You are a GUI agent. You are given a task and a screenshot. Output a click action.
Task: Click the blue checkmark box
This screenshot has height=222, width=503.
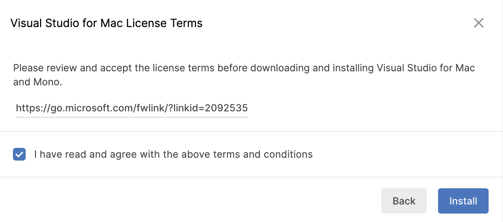coord(19,154)
